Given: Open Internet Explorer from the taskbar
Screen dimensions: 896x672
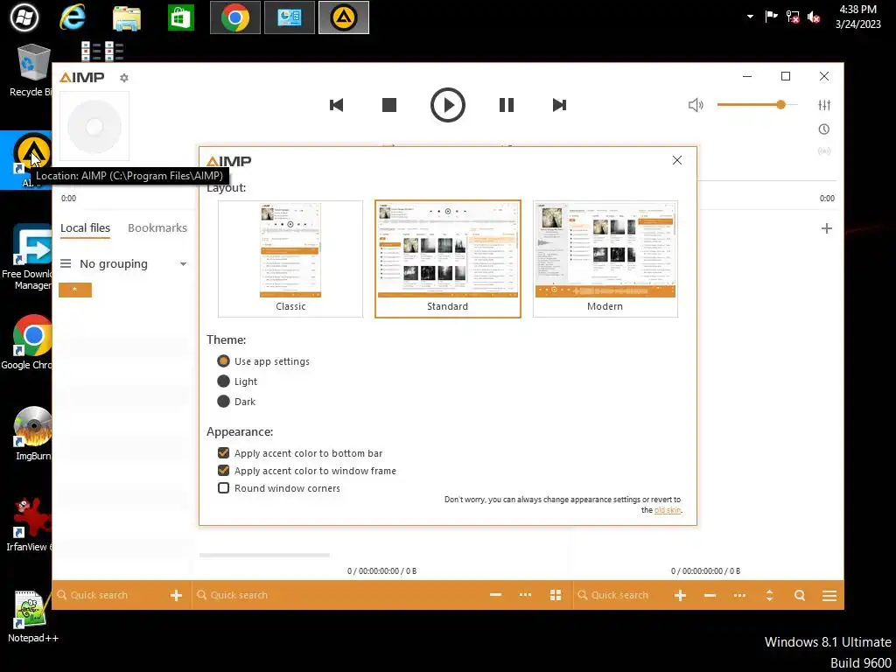Looking at the screenshot, I should click(x=73, y=17).
